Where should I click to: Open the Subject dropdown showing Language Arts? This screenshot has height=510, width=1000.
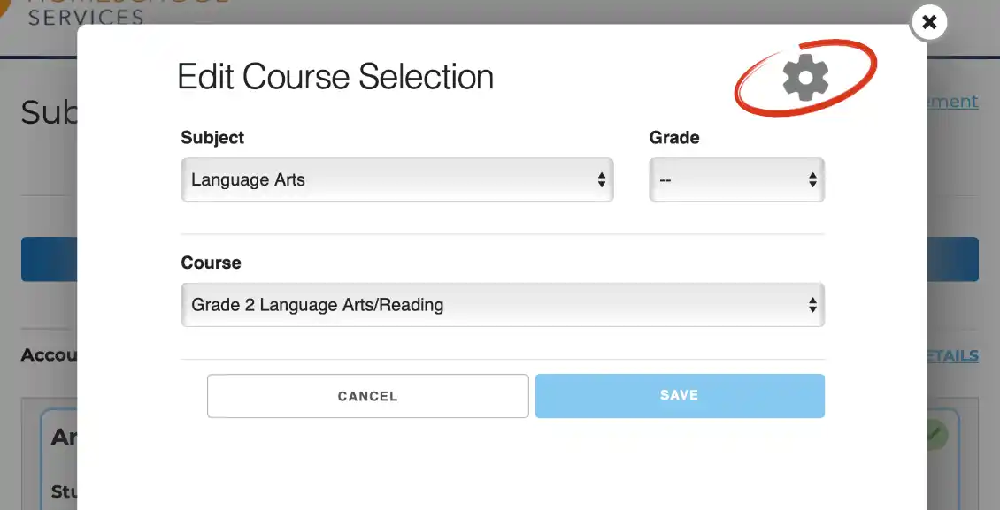pyautogui.click(x=397, y=180)
